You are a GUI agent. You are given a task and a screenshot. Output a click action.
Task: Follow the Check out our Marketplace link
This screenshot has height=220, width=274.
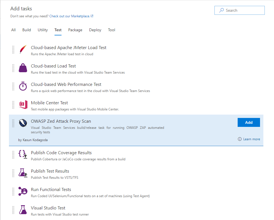(x=70, y=16)
